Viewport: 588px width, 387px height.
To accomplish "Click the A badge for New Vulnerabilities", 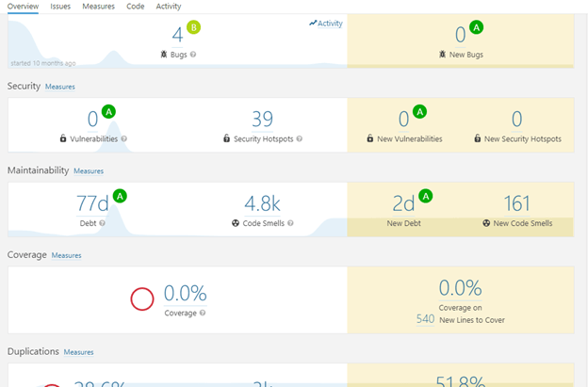I will tap(419, 112).
